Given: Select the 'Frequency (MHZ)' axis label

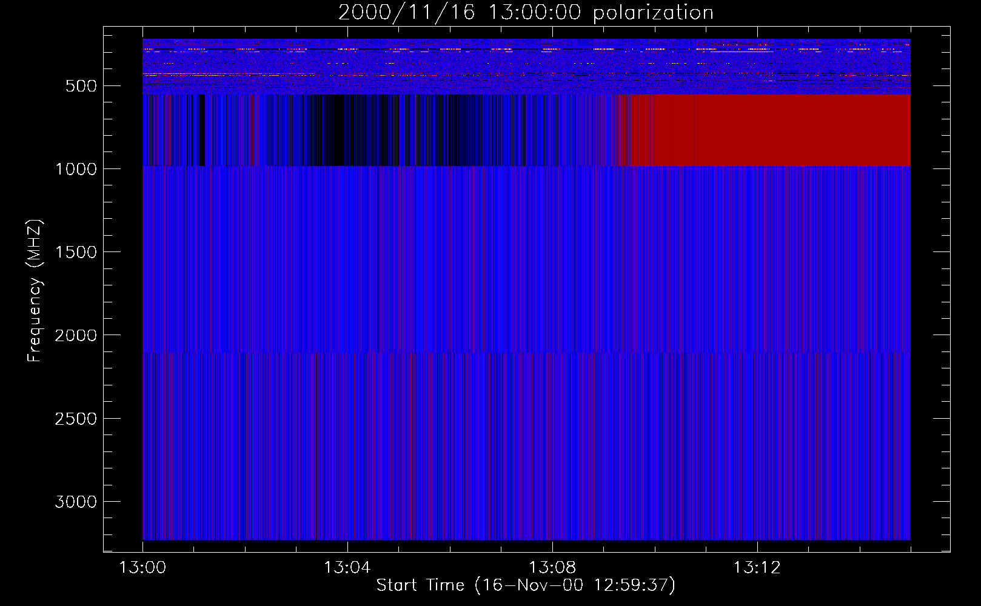Looking at the screenshot, I should pos(35,291).
